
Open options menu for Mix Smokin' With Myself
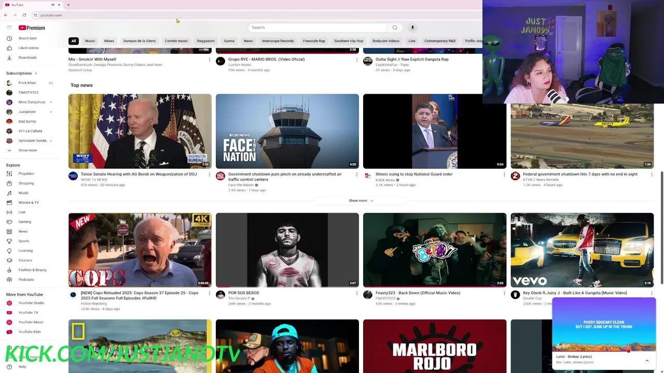[210, 60]
